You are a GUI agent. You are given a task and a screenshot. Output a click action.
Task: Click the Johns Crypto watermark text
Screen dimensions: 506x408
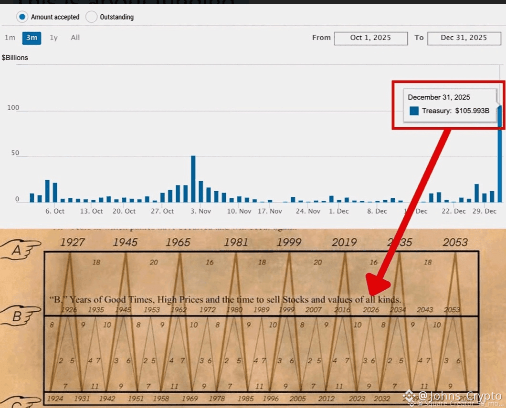pos(459,396)
